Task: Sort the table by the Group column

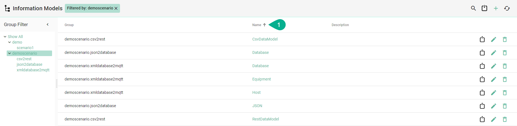Action: (69, 25)
